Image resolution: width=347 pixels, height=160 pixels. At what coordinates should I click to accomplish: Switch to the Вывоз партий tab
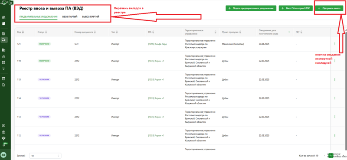(x=91, y=16)
